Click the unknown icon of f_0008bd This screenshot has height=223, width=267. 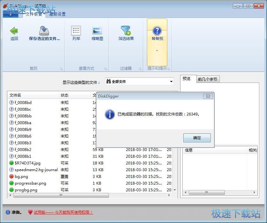11,102
